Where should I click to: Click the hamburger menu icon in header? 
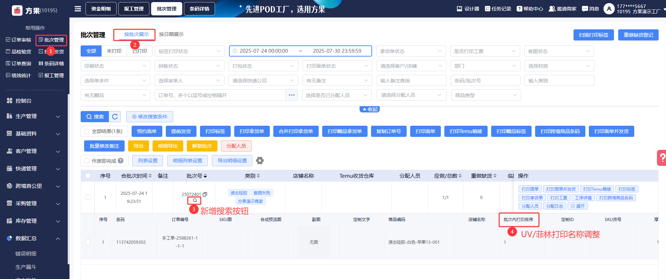pyautogui.click(x=78, y=9)
